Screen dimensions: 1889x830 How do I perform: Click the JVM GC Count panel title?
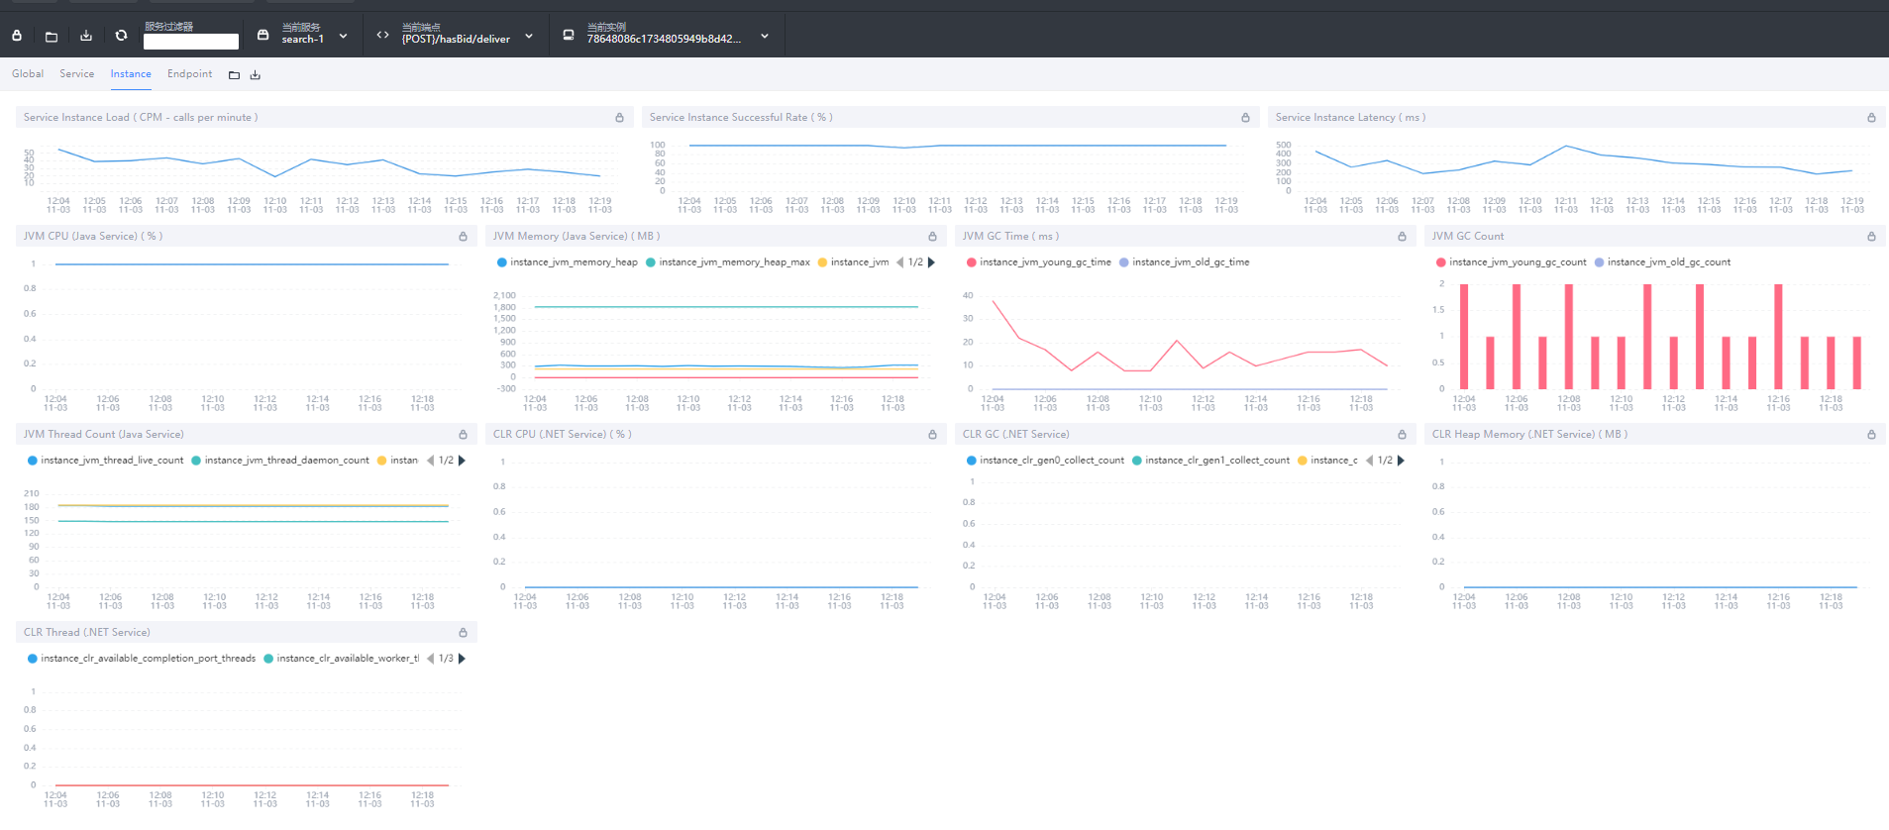coord(1468,237)
